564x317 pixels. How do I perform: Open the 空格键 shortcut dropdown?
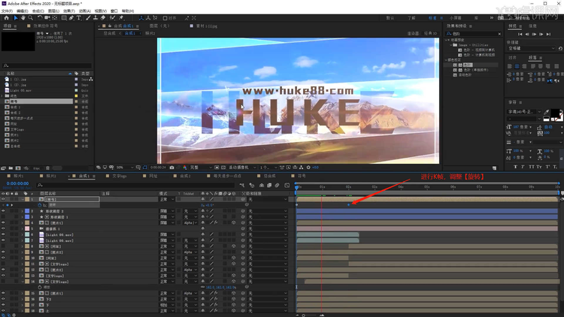click(531, 49)
